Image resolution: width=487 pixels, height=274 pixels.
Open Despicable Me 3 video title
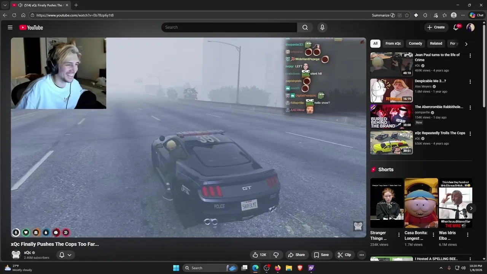point(430,81)
